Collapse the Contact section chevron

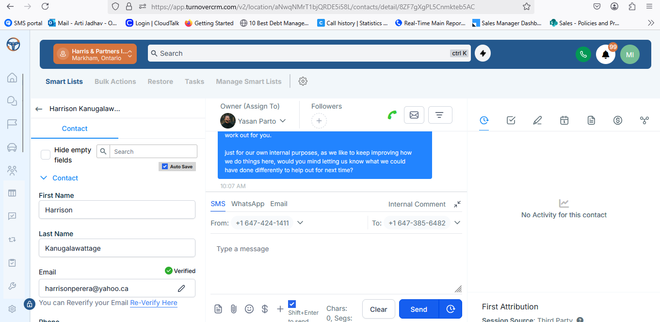click(x=44, y=178)
